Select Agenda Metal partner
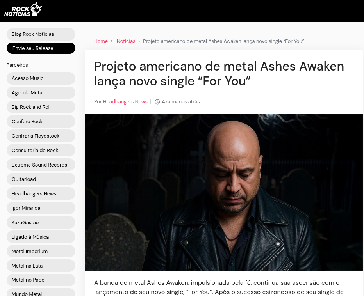The image size is (364, 296). (x=41, y=93)
